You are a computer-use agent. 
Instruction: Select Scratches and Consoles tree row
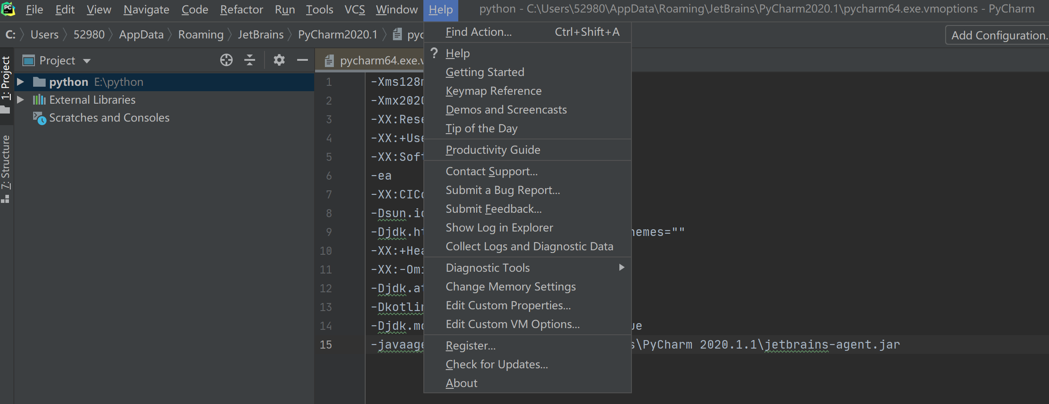tap(164, 118)
